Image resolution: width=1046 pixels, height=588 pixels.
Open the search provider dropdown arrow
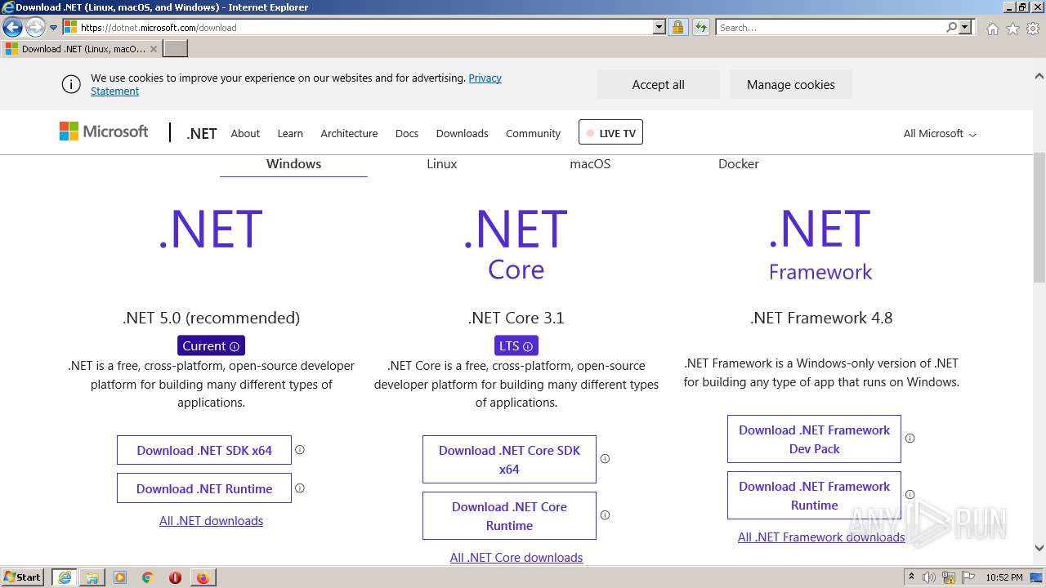pos(965,27)
